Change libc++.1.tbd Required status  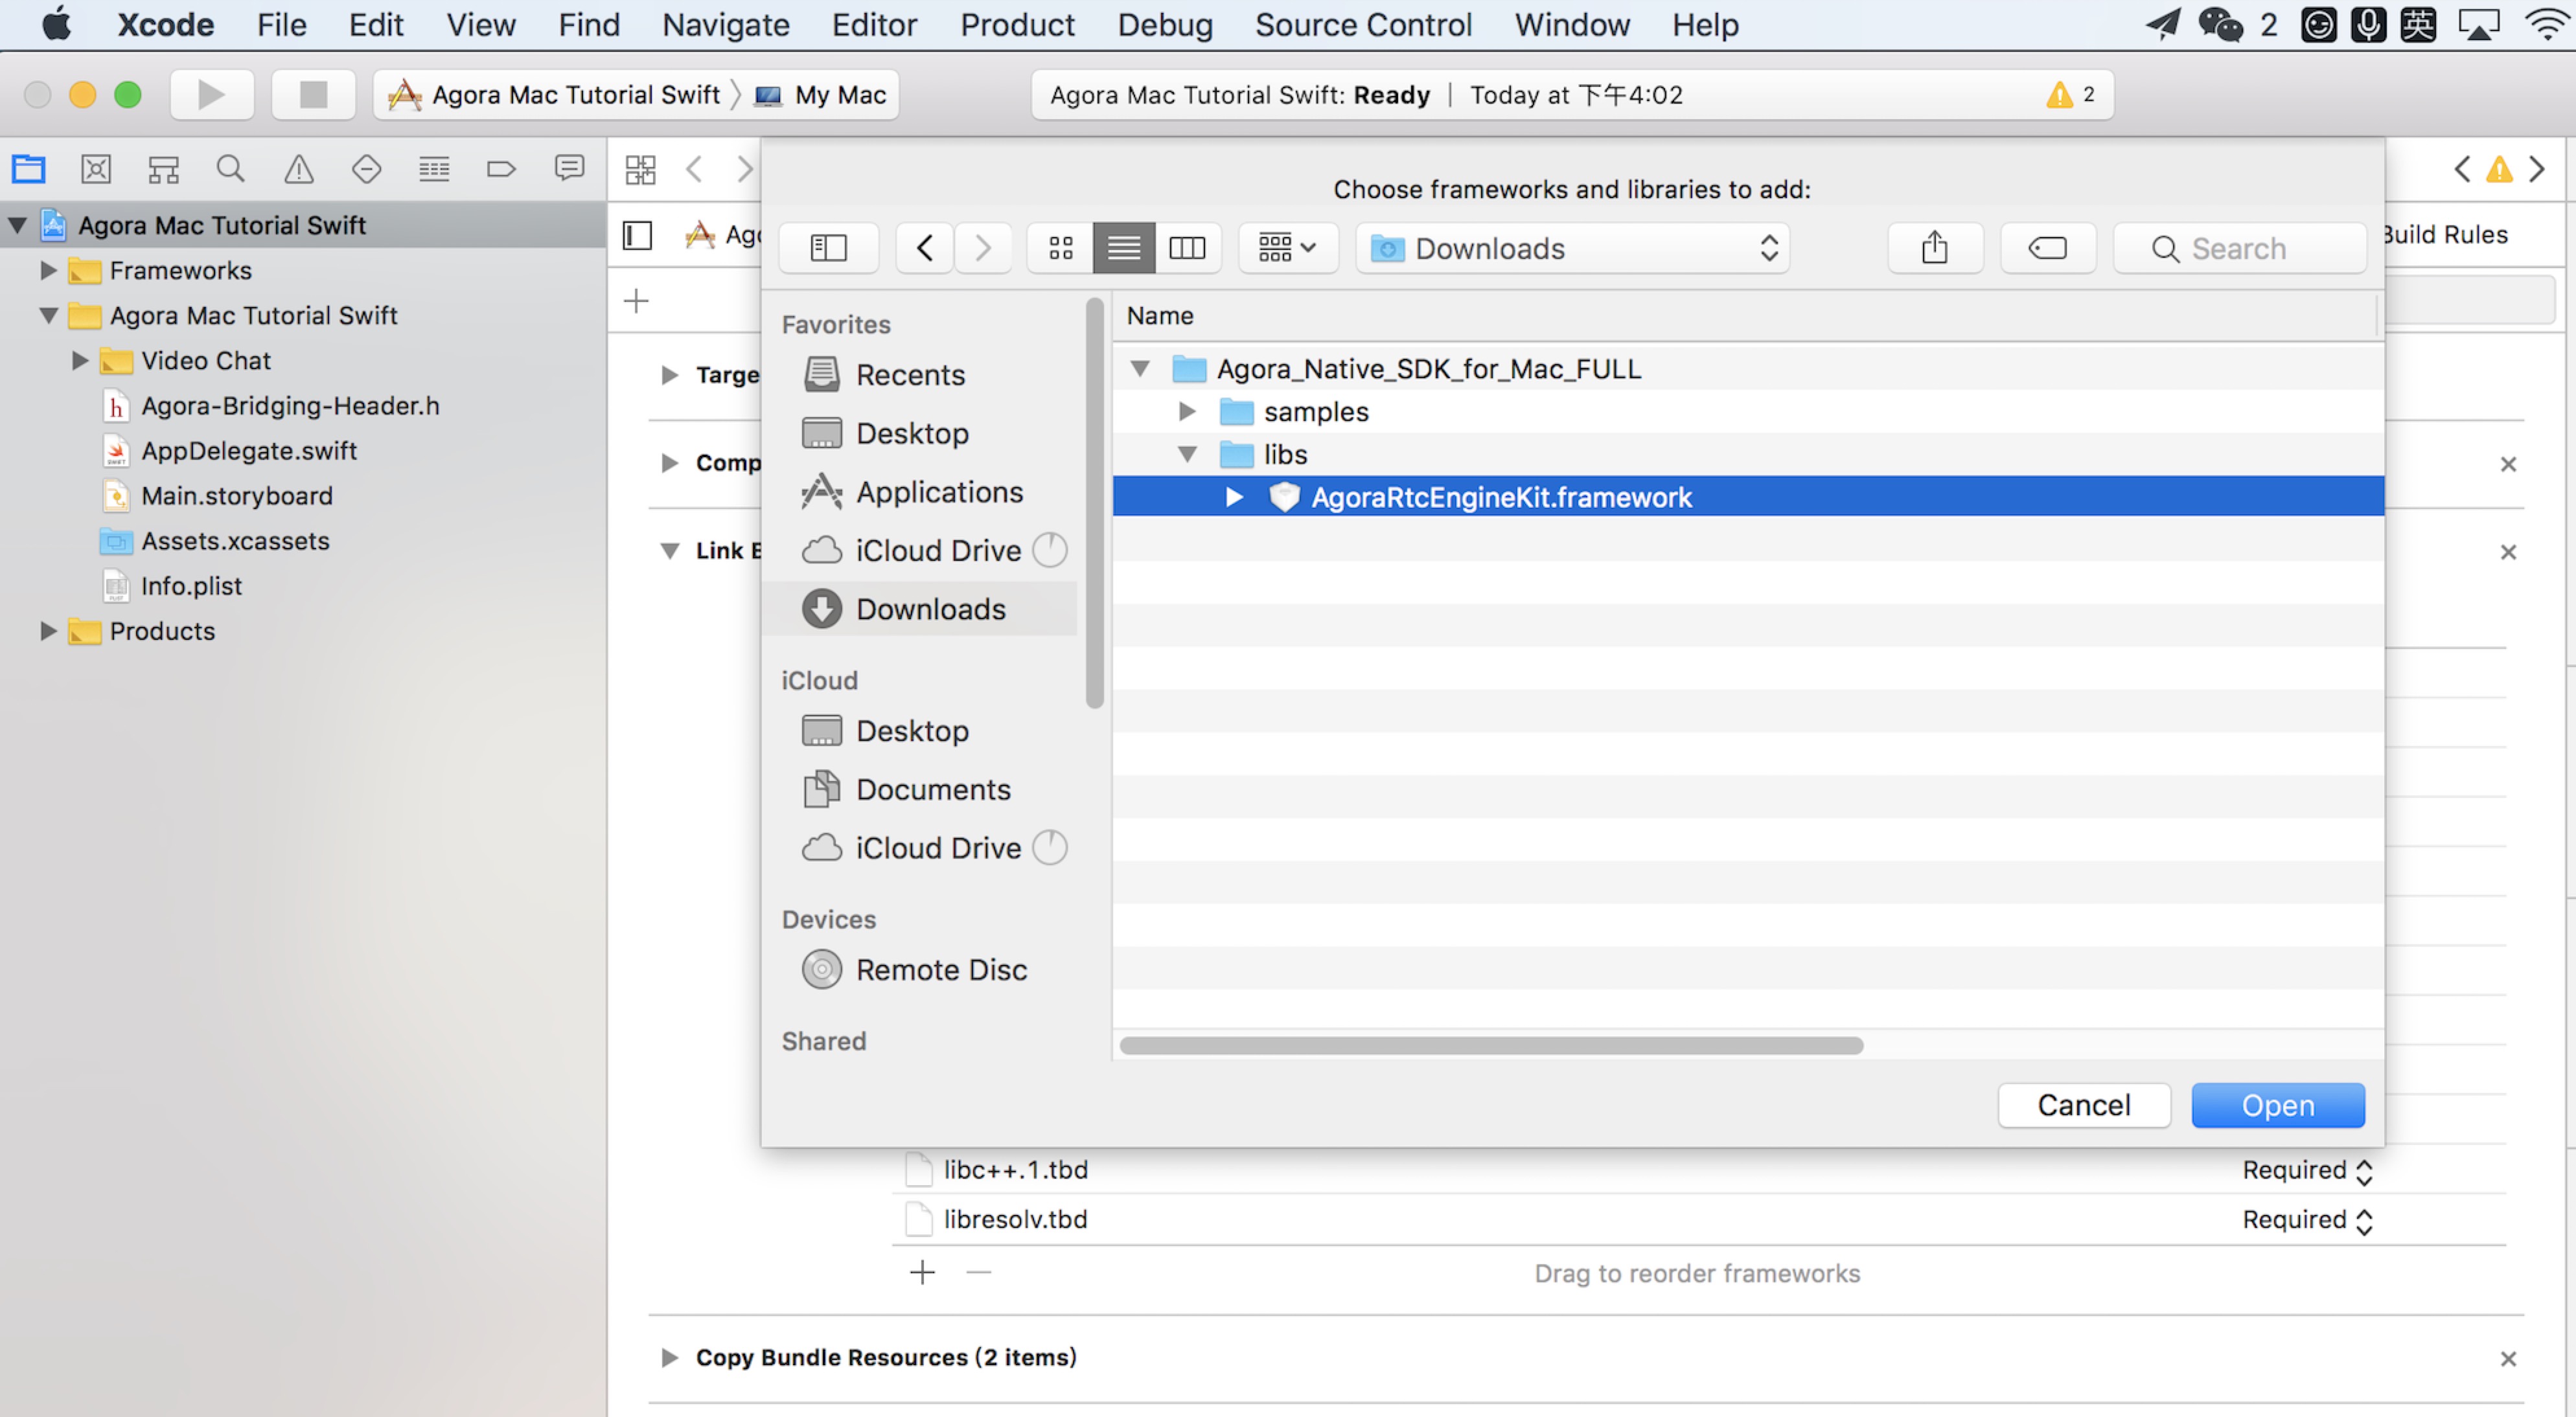[x=2307, y=1170]
